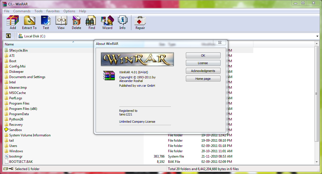
Task: Click the BAK File type cell
Action: coord(174,162)
